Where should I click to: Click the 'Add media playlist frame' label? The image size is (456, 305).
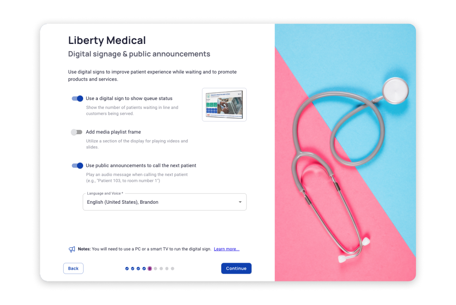pos(113,132)
